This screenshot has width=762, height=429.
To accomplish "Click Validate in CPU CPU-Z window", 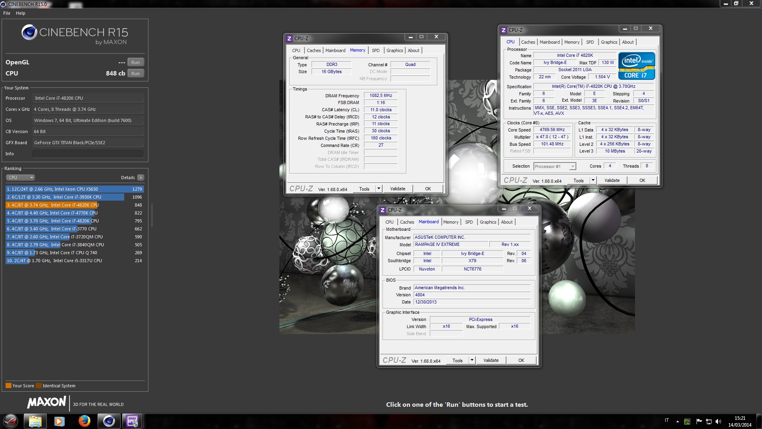I will pos(612,180).
